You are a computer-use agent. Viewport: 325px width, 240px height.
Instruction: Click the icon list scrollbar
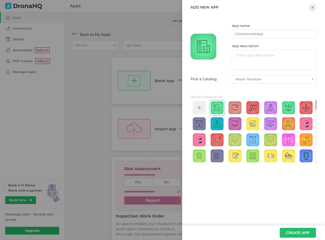(x=316, y=105)
